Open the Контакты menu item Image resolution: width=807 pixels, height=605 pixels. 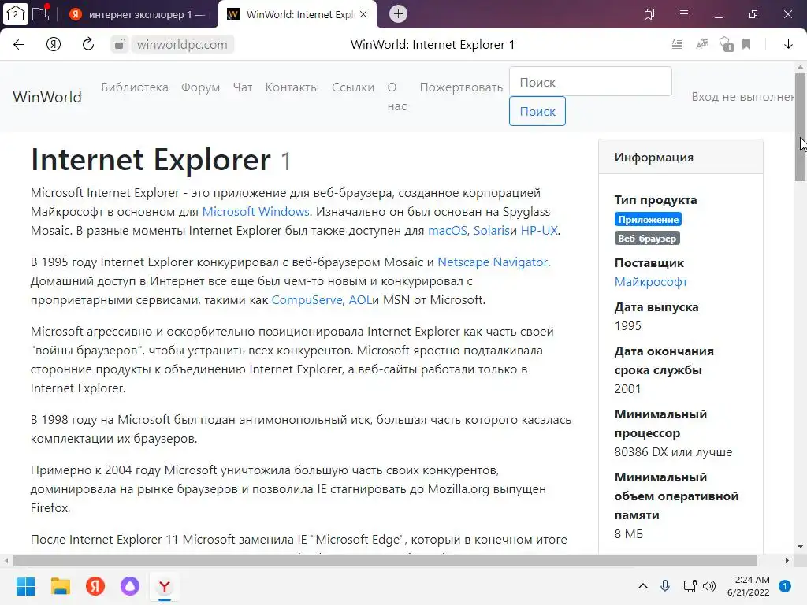click(x=292, y=87)
